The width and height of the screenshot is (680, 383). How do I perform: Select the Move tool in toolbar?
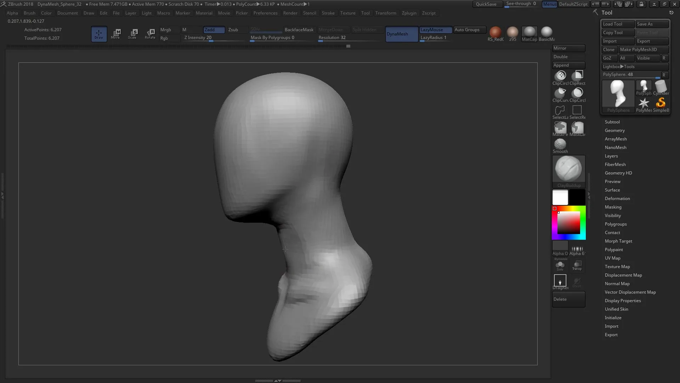point(116,33)
